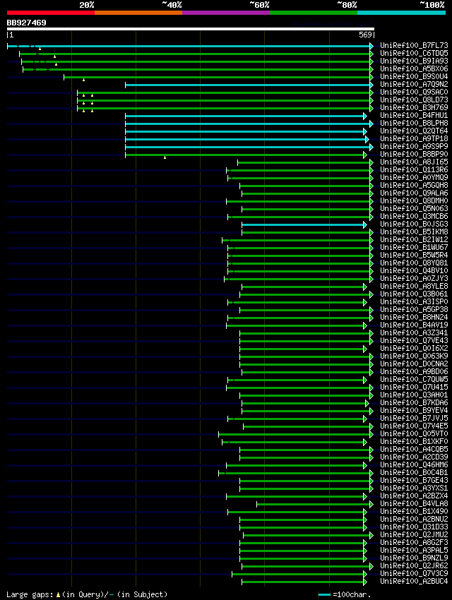This screenshot has height=600, width=452.
Task: Choose the UniRef100_A3ISP0 identifier
Action: click(x=414, y=302)
